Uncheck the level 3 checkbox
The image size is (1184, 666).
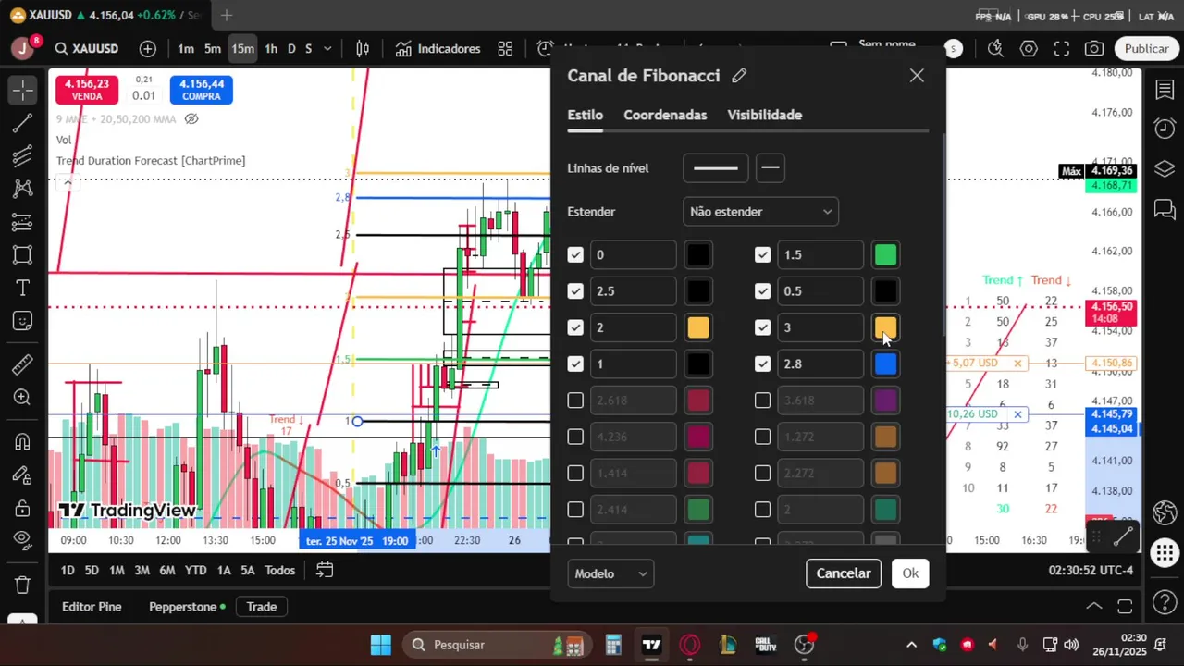pyautogui.click(x=762, y=327)
